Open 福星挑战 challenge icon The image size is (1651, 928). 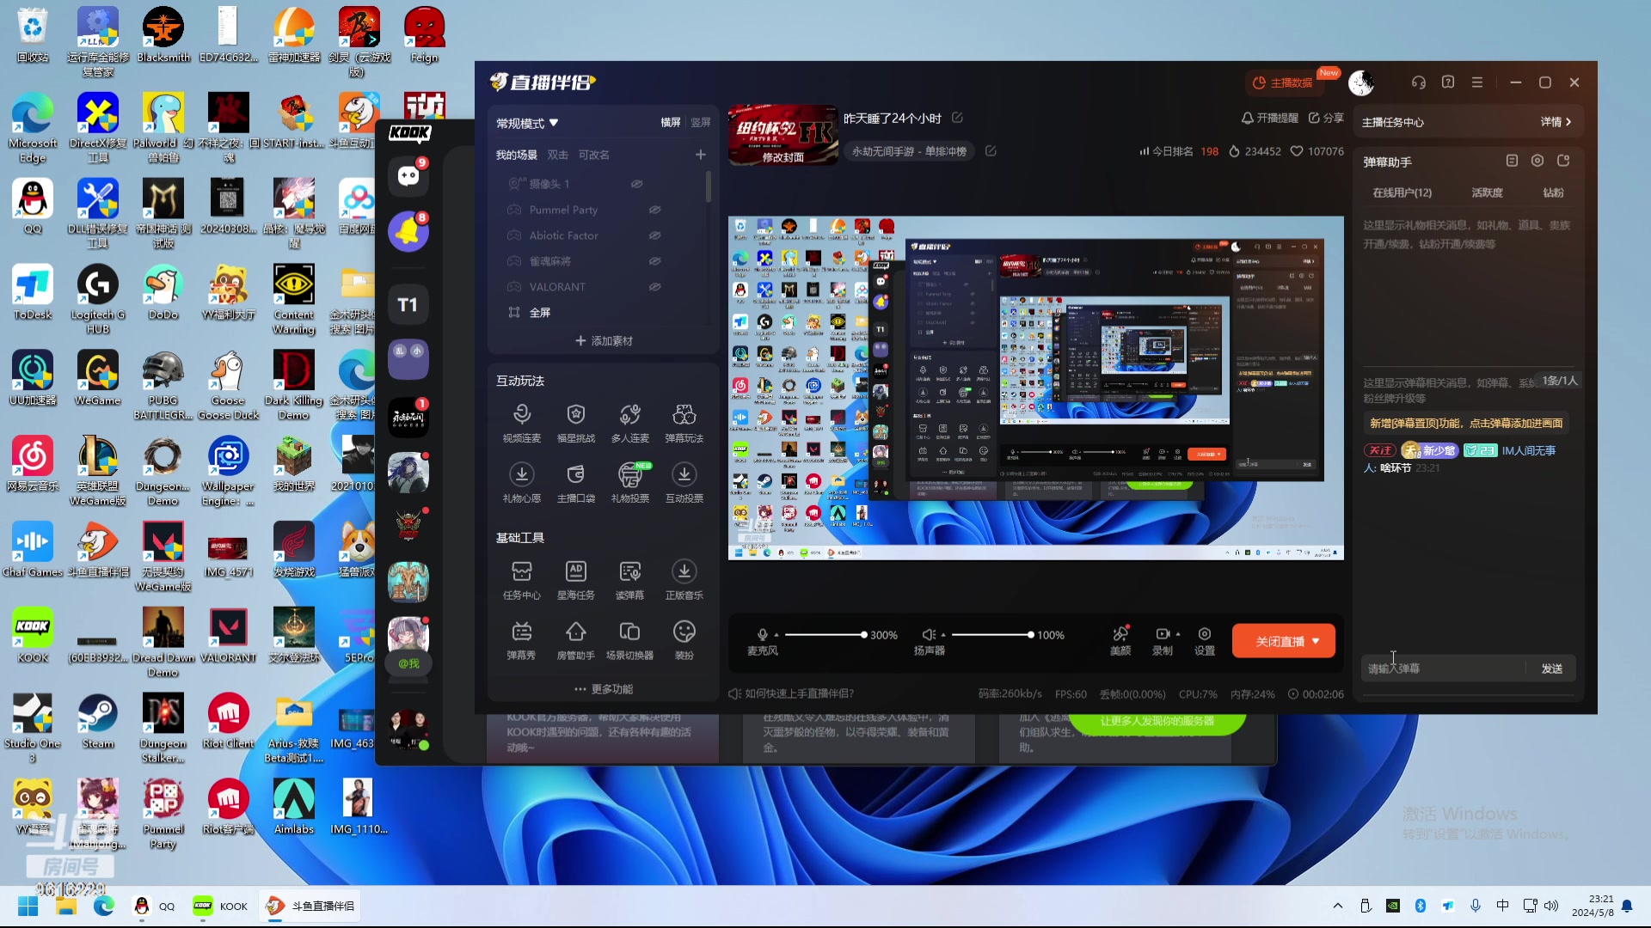(x=576, y=424)
